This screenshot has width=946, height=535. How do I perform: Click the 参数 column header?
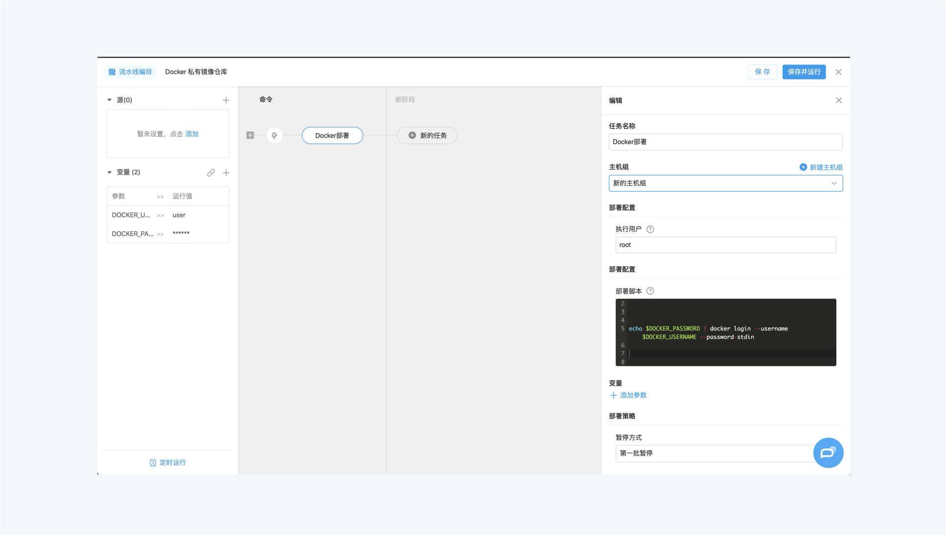coord(118,196)
